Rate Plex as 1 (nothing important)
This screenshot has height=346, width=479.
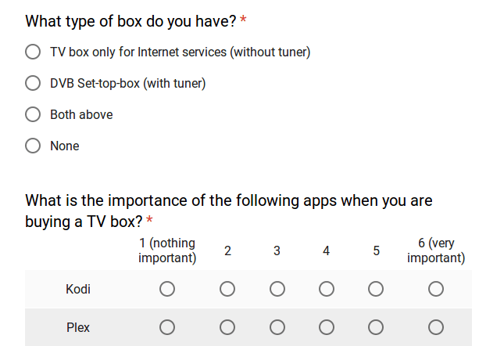pyautogui.click(x=167, y=328)
